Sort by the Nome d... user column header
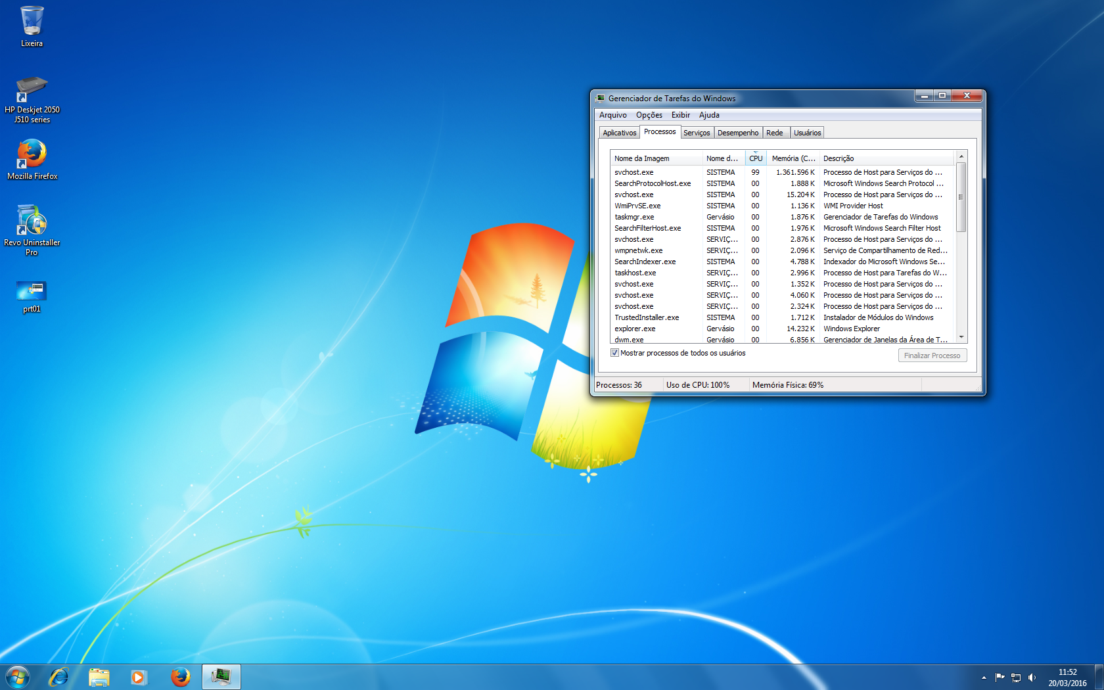The width and height of the screenshot is (1104, 690). 724,158
